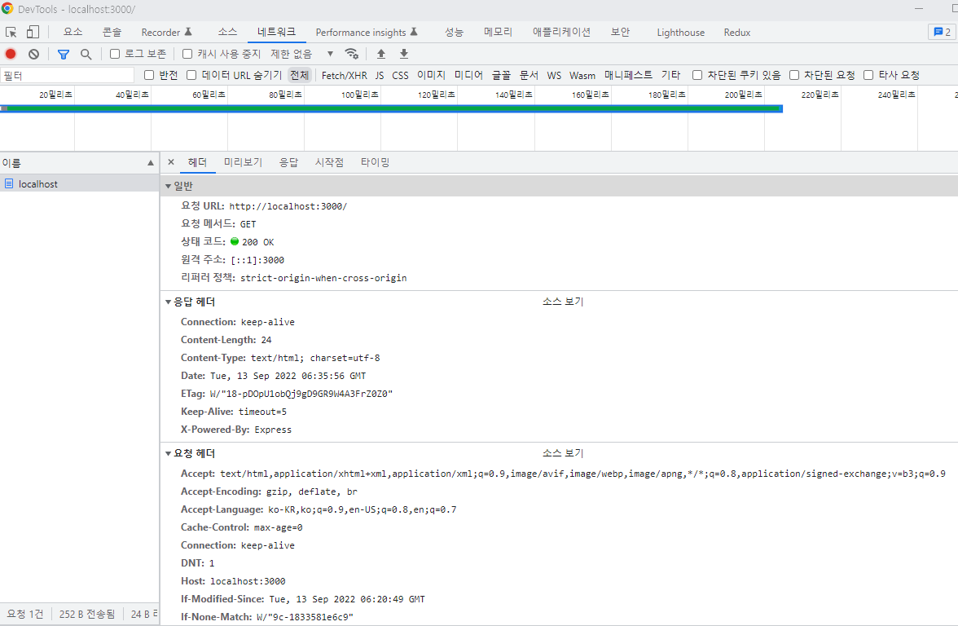
Task: Clear the network log with the block icon
Action: pos(33,54)
